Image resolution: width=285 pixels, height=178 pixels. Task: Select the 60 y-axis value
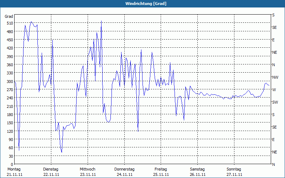pos(11,148)
